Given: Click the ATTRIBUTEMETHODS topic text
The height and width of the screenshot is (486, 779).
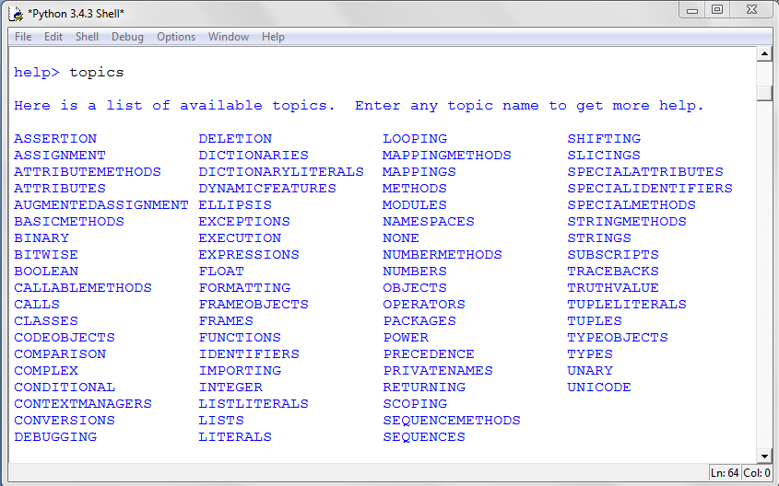Looking at the screenshot, I should (x=88, y=171).
